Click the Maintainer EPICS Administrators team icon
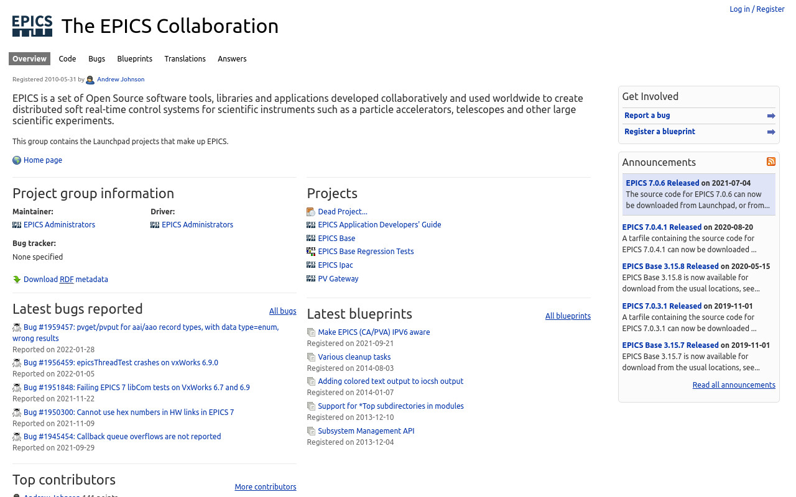796x497 pixels. tap(17, 225)
